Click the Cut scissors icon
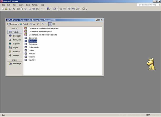Image resolution: width=161 pixels, height=117 pixels. (30, 9)
